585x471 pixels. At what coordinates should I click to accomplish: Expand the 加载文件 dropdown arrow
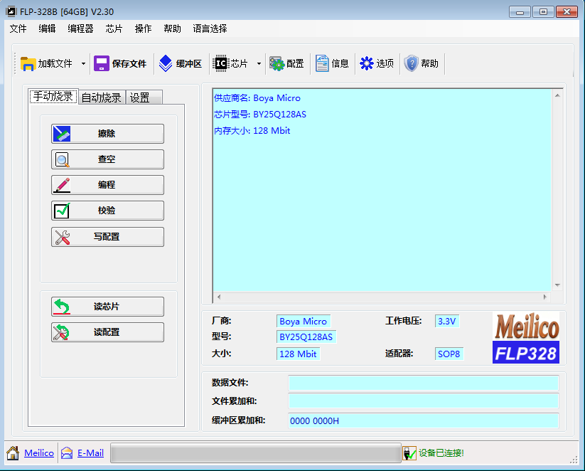(x=83, y=64)
